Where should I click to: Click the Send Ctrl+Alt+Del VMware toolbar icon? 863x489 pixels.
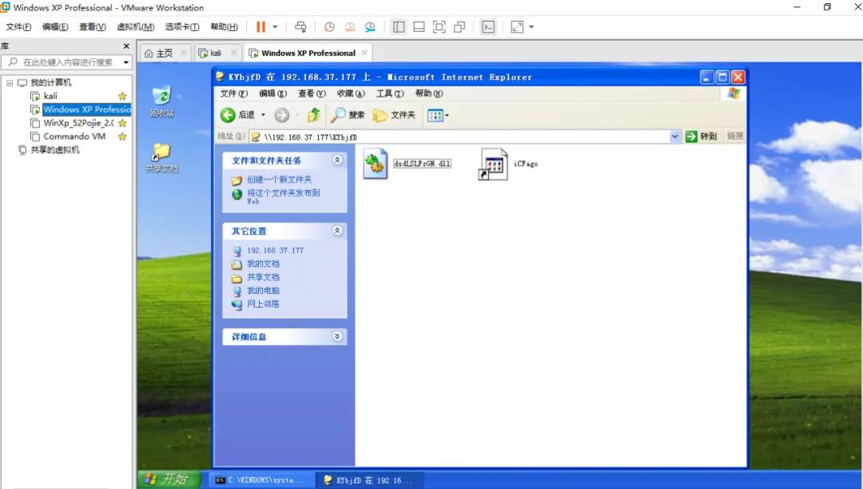coord(300,26)
